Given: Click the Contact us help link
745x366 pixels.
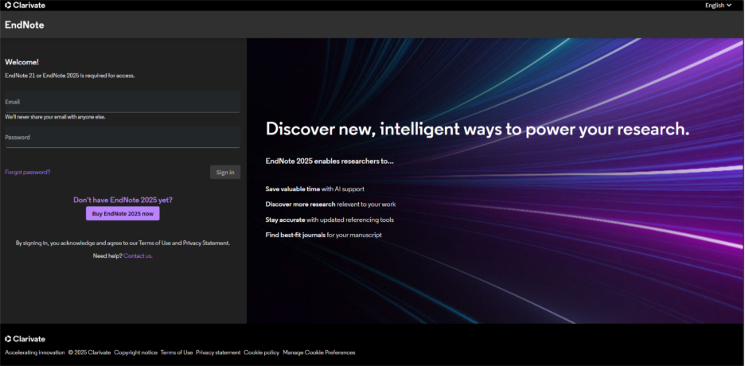Looking at the screenshot, I should 138,255.
